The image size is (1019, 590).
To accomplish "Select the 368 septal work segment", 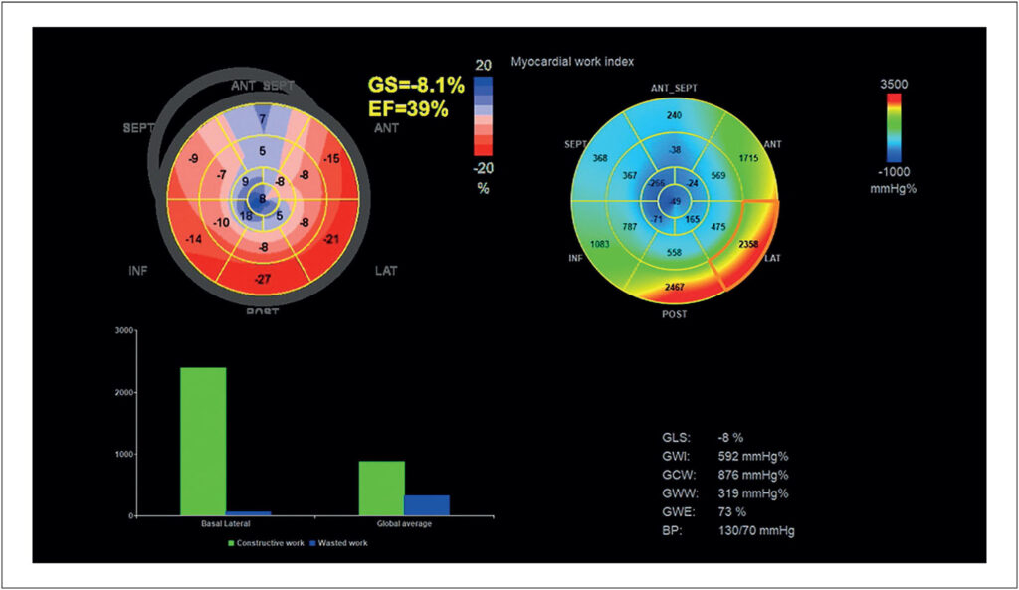I will (x=600, y=158).
